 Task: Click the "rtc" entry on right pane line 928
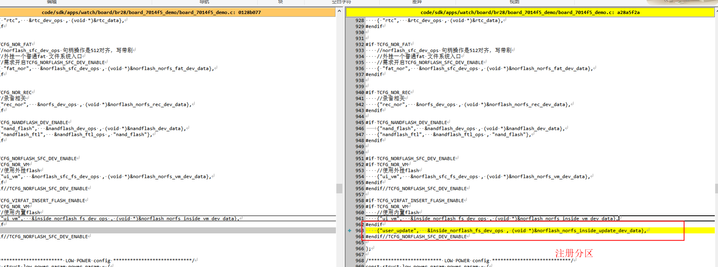click(x=440, y=20)
